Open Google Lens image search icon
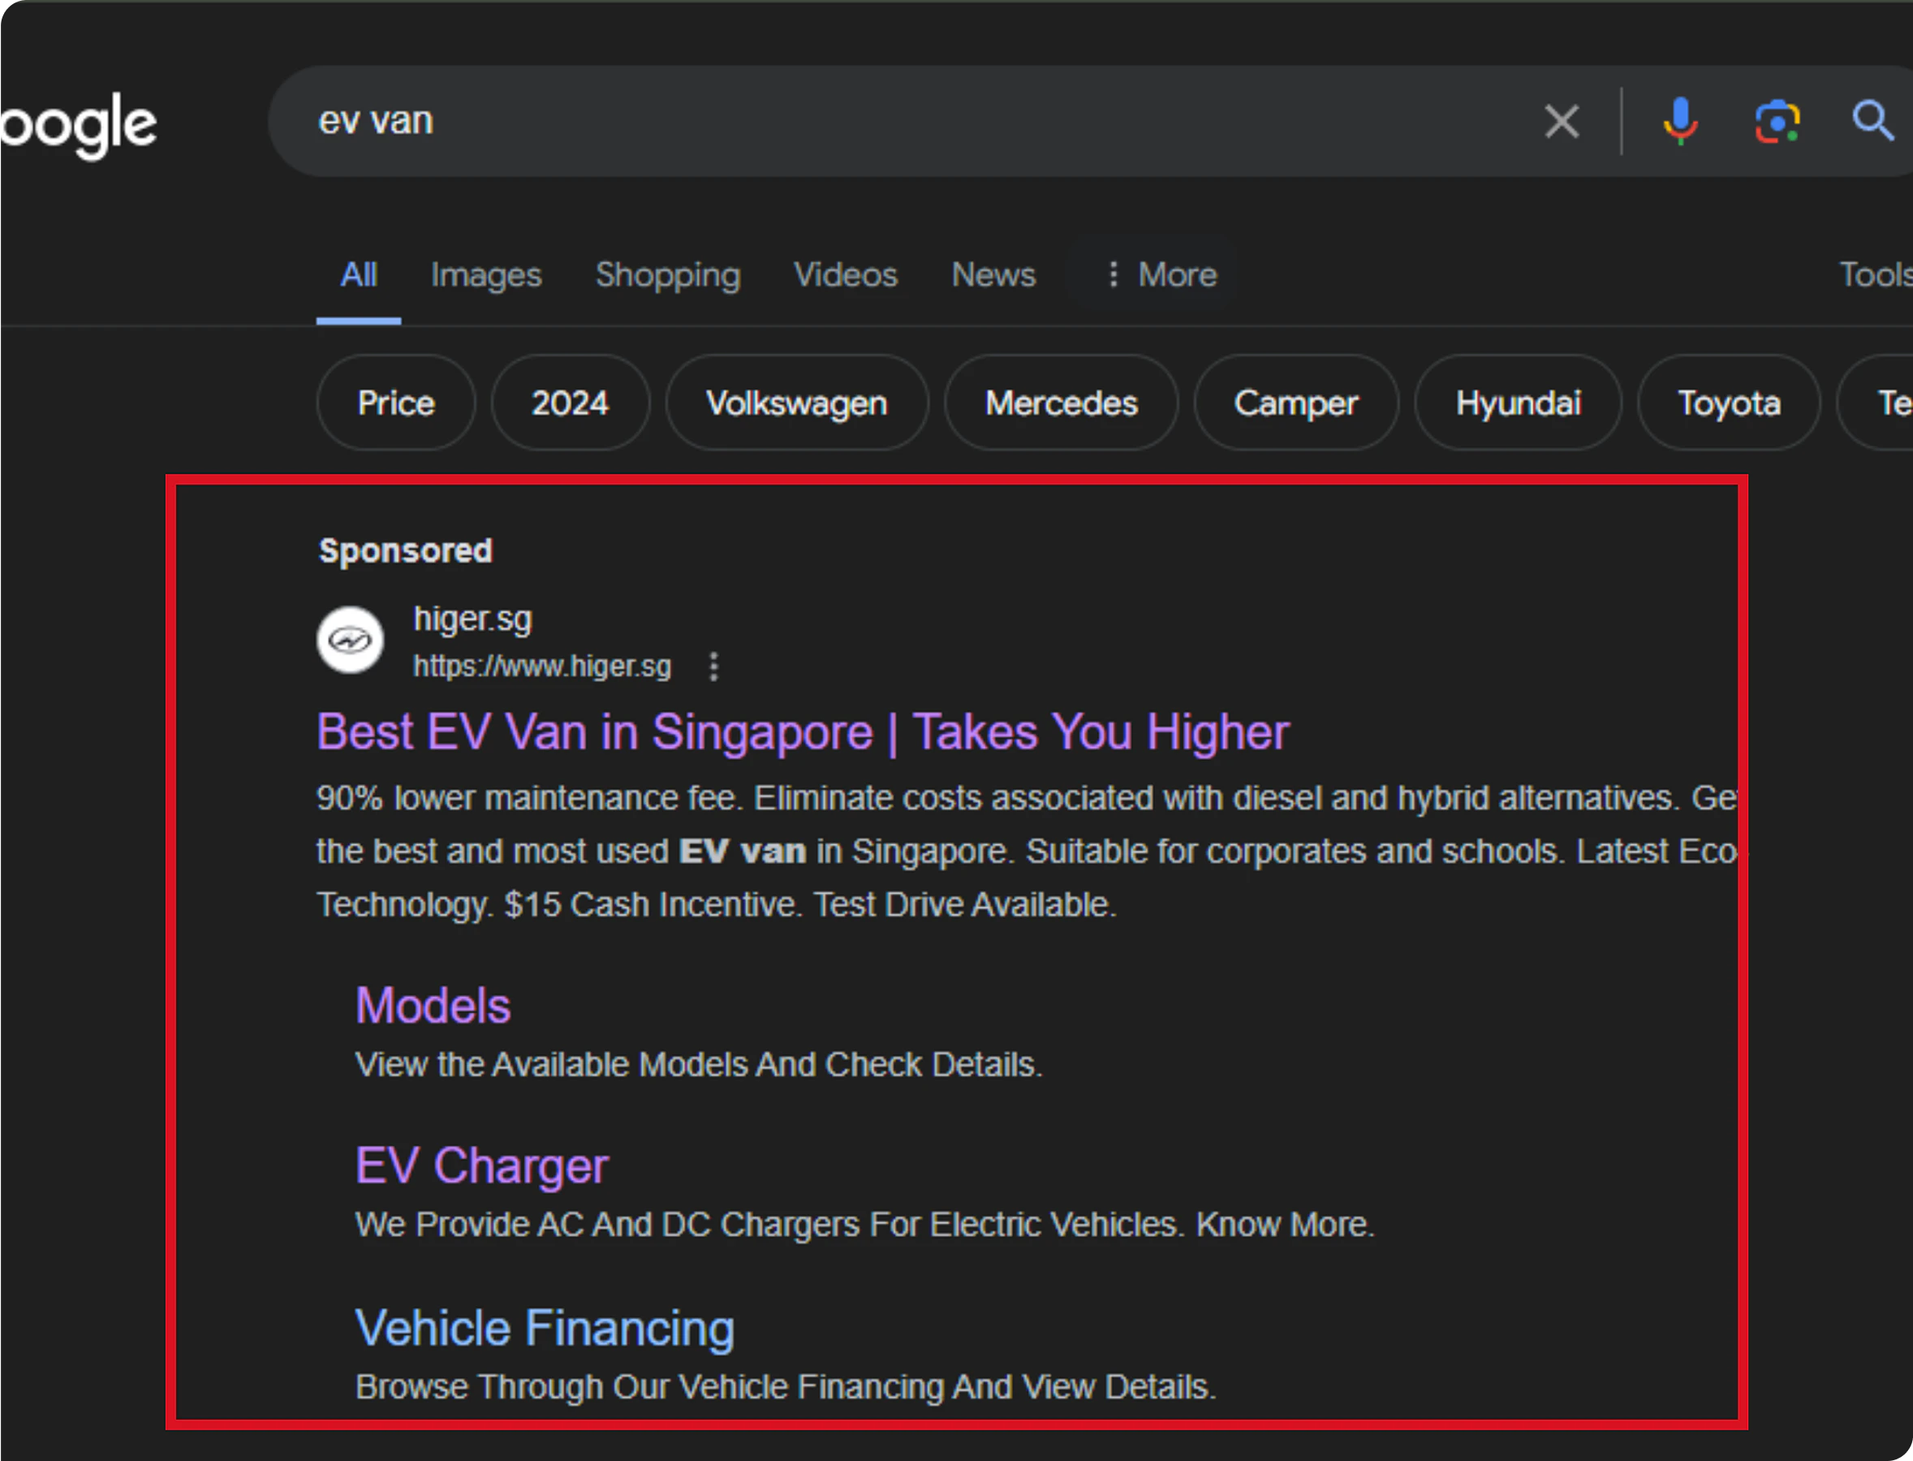 coord(1777,121)
